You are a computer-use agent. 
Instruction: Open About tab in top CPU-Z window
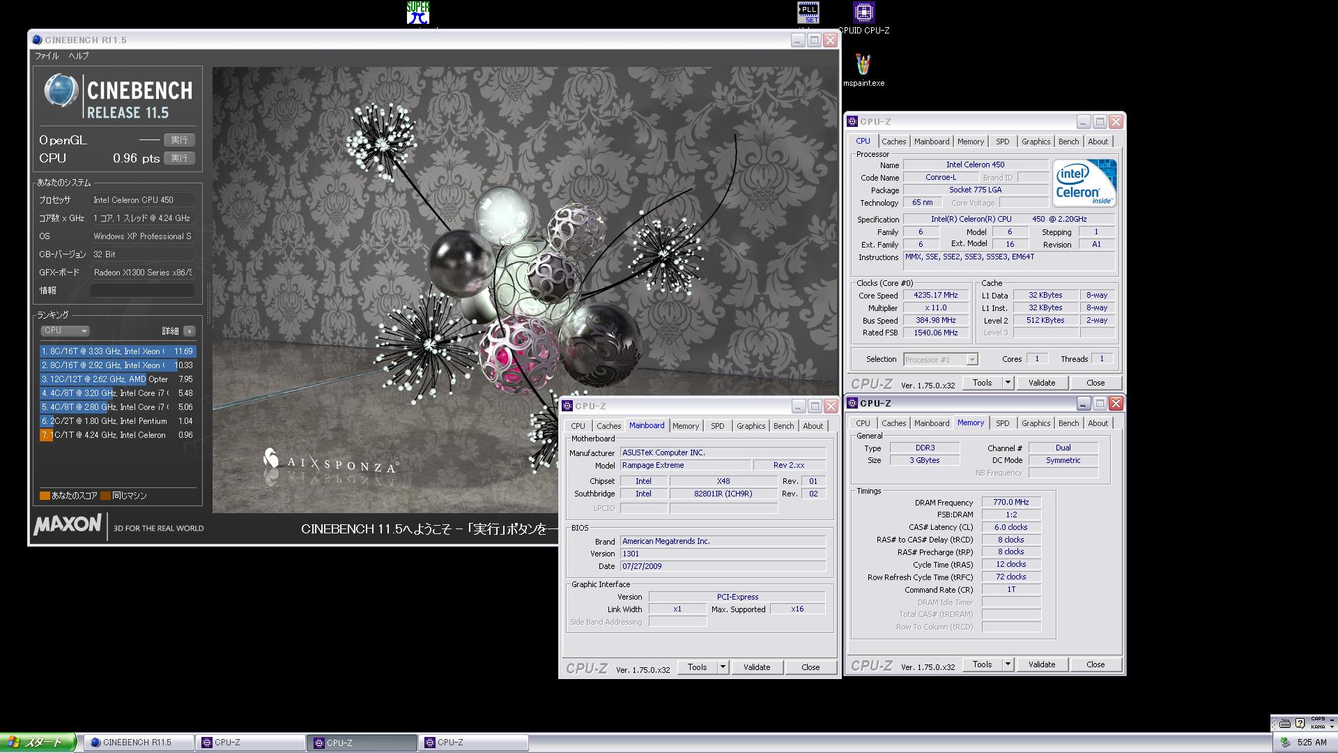pos(1098,142)
